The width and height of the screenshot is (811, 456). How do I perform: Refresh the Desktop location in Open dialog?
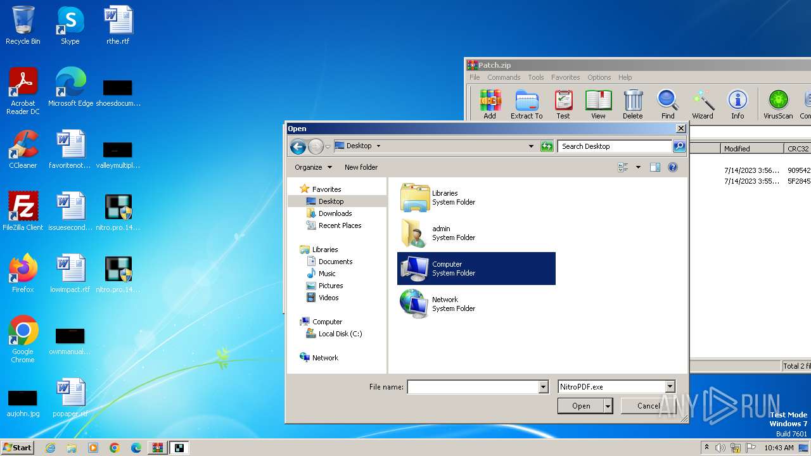point(547,146)
